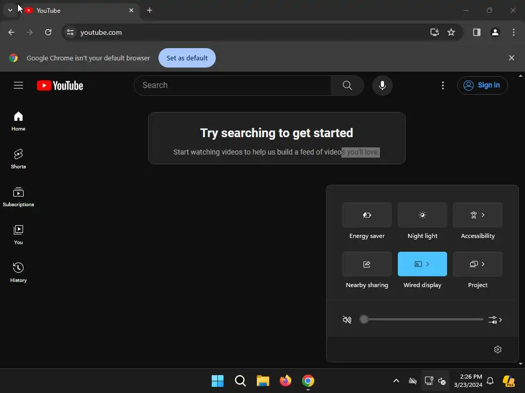Open all settings via gear icon
The image size is (525, 393).
click(x=497, y=349)
